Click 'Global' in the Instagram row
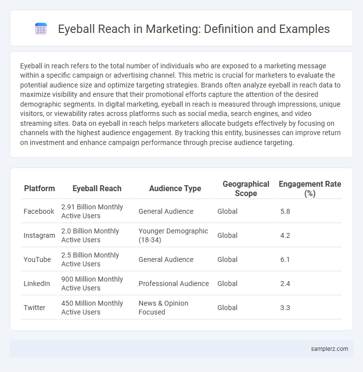This screenshot has width=363, height=372. point(227,235)
